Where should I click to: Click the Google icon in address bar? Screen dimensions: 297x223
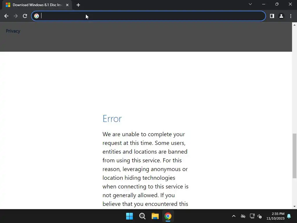(x=37, y=16)
